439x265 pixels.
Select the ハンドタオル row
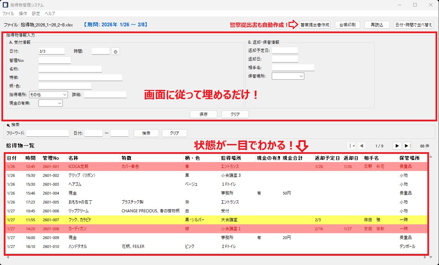click(216, 247)
